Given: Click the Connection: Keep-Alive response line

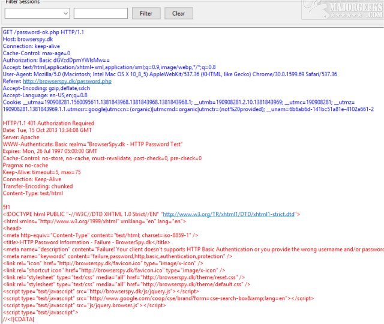Looking at the screenshot, I should pos(32,179).
